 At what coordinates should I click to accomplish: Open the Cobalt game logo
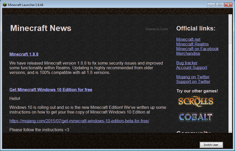click(196, 117)
